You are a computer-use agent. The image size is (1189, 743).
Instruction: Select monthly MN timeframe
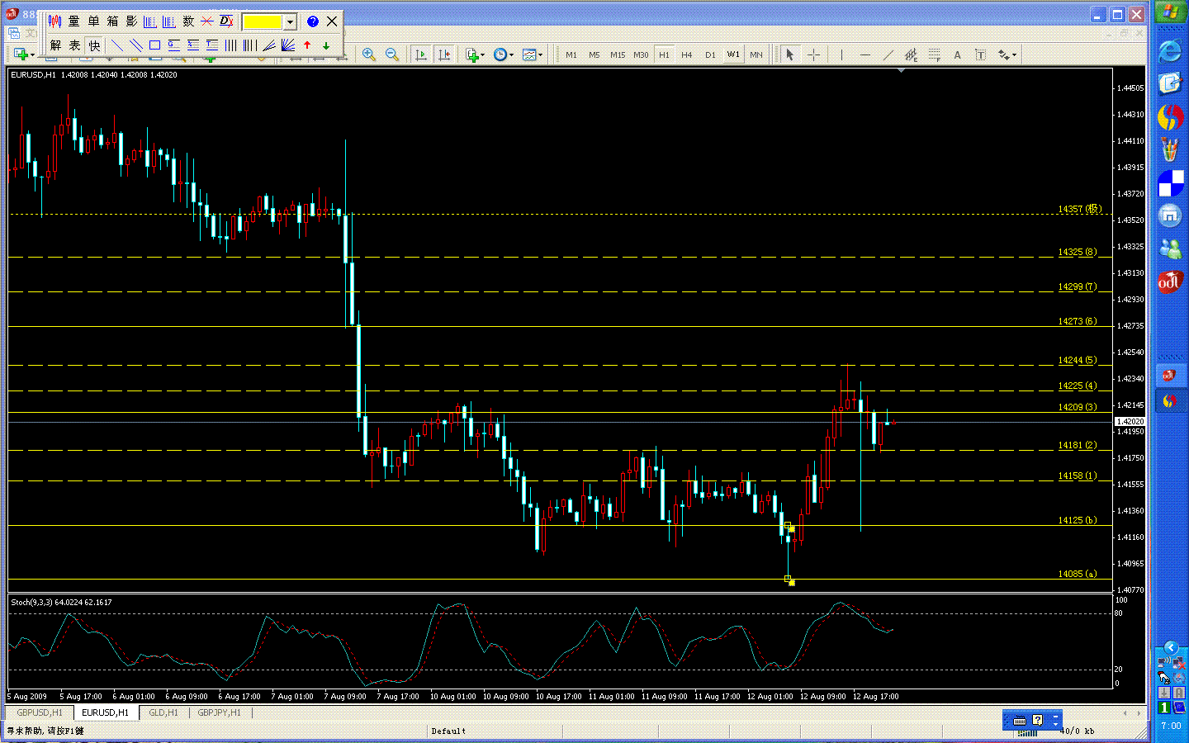coord(756,54)
